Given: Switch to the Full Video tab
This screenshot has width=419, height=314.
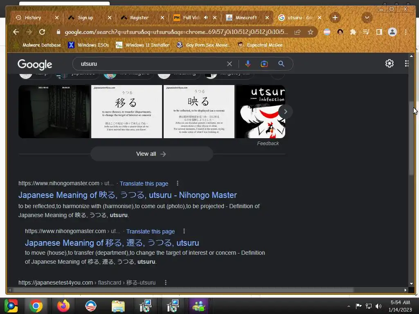Looking at the screenshot, I should [x=191, y=18].
